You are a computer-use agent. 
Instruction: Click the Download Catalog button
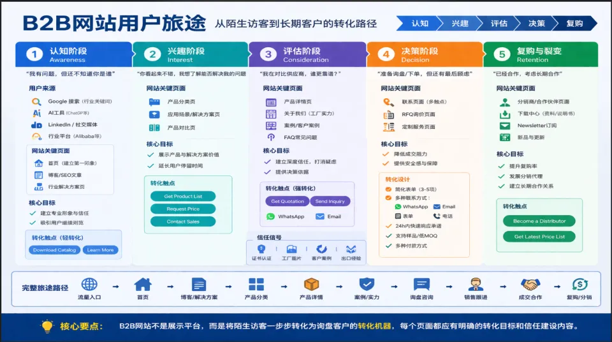(x=54, y=250)
